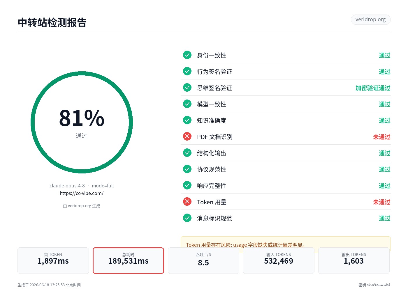The height and width of the screenshot is (291, 408).
Task: Click the green check icon beside 行为签名验证
Action: tap(187, 71)
